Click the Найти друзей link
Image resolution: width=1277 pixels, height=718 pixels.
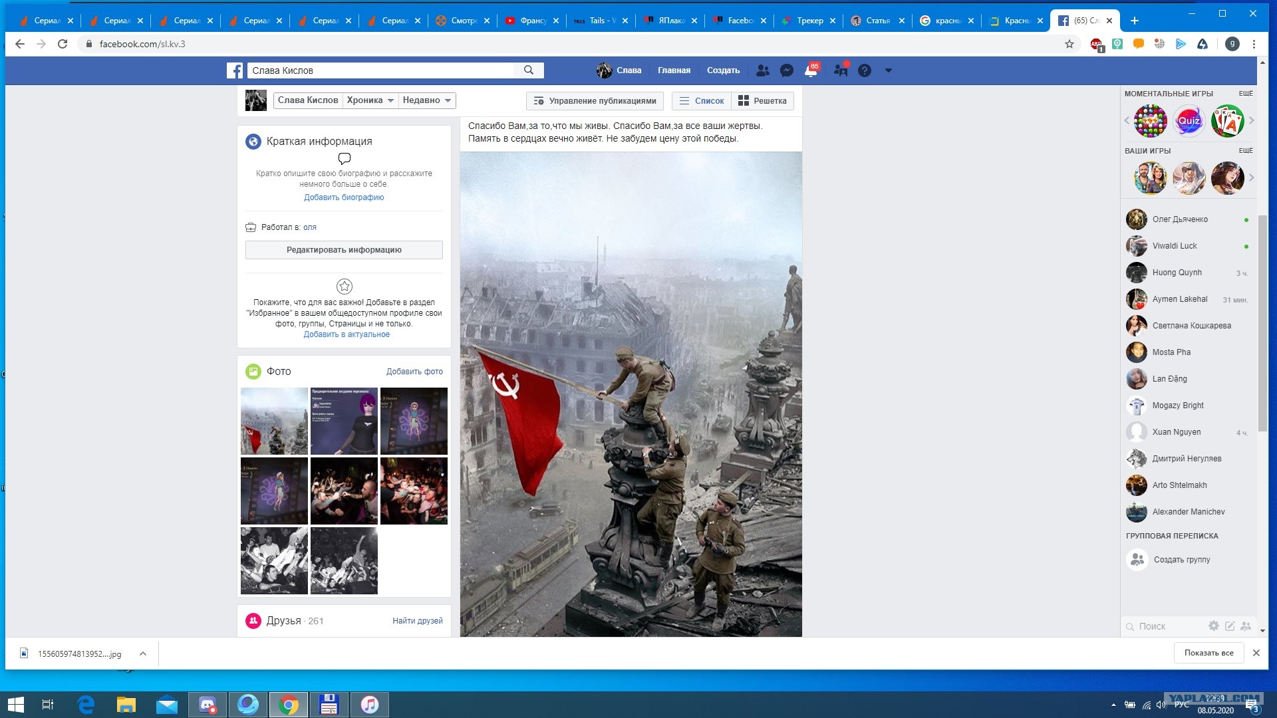click(417, 621)
